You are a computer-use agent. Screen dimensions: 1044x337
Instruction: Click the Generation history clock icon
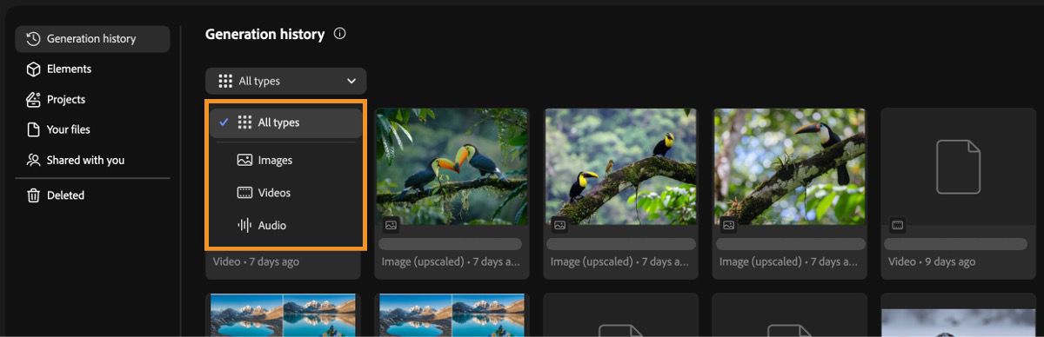pos(34,39)
